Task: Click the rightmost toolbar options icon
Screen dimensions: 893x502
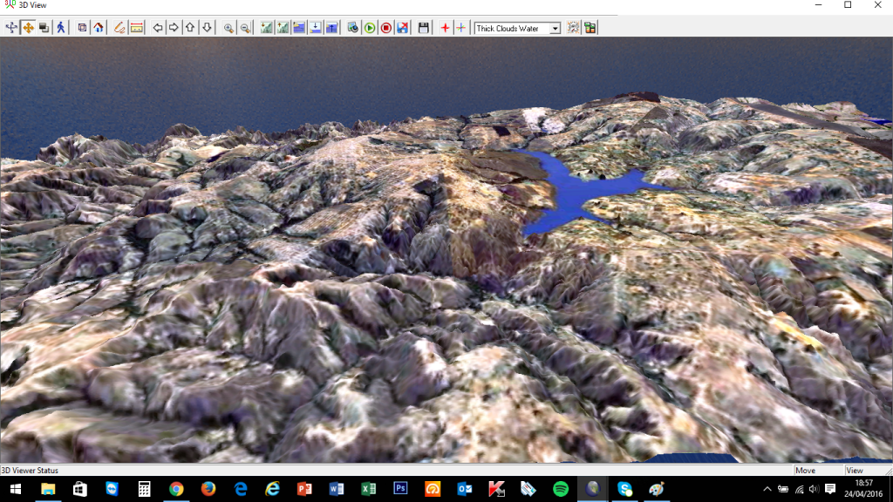Action: [590, 28]
